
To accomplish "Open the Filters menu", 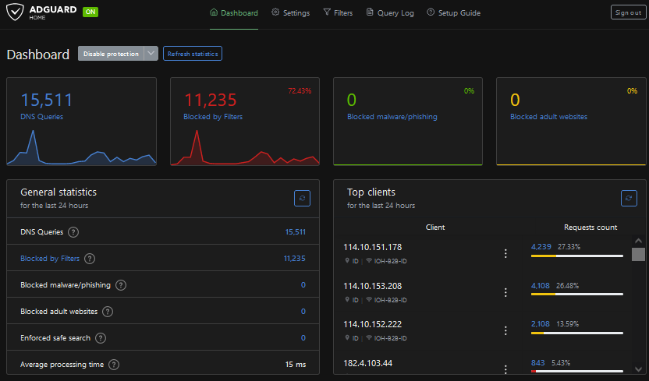I will [338, 12].
